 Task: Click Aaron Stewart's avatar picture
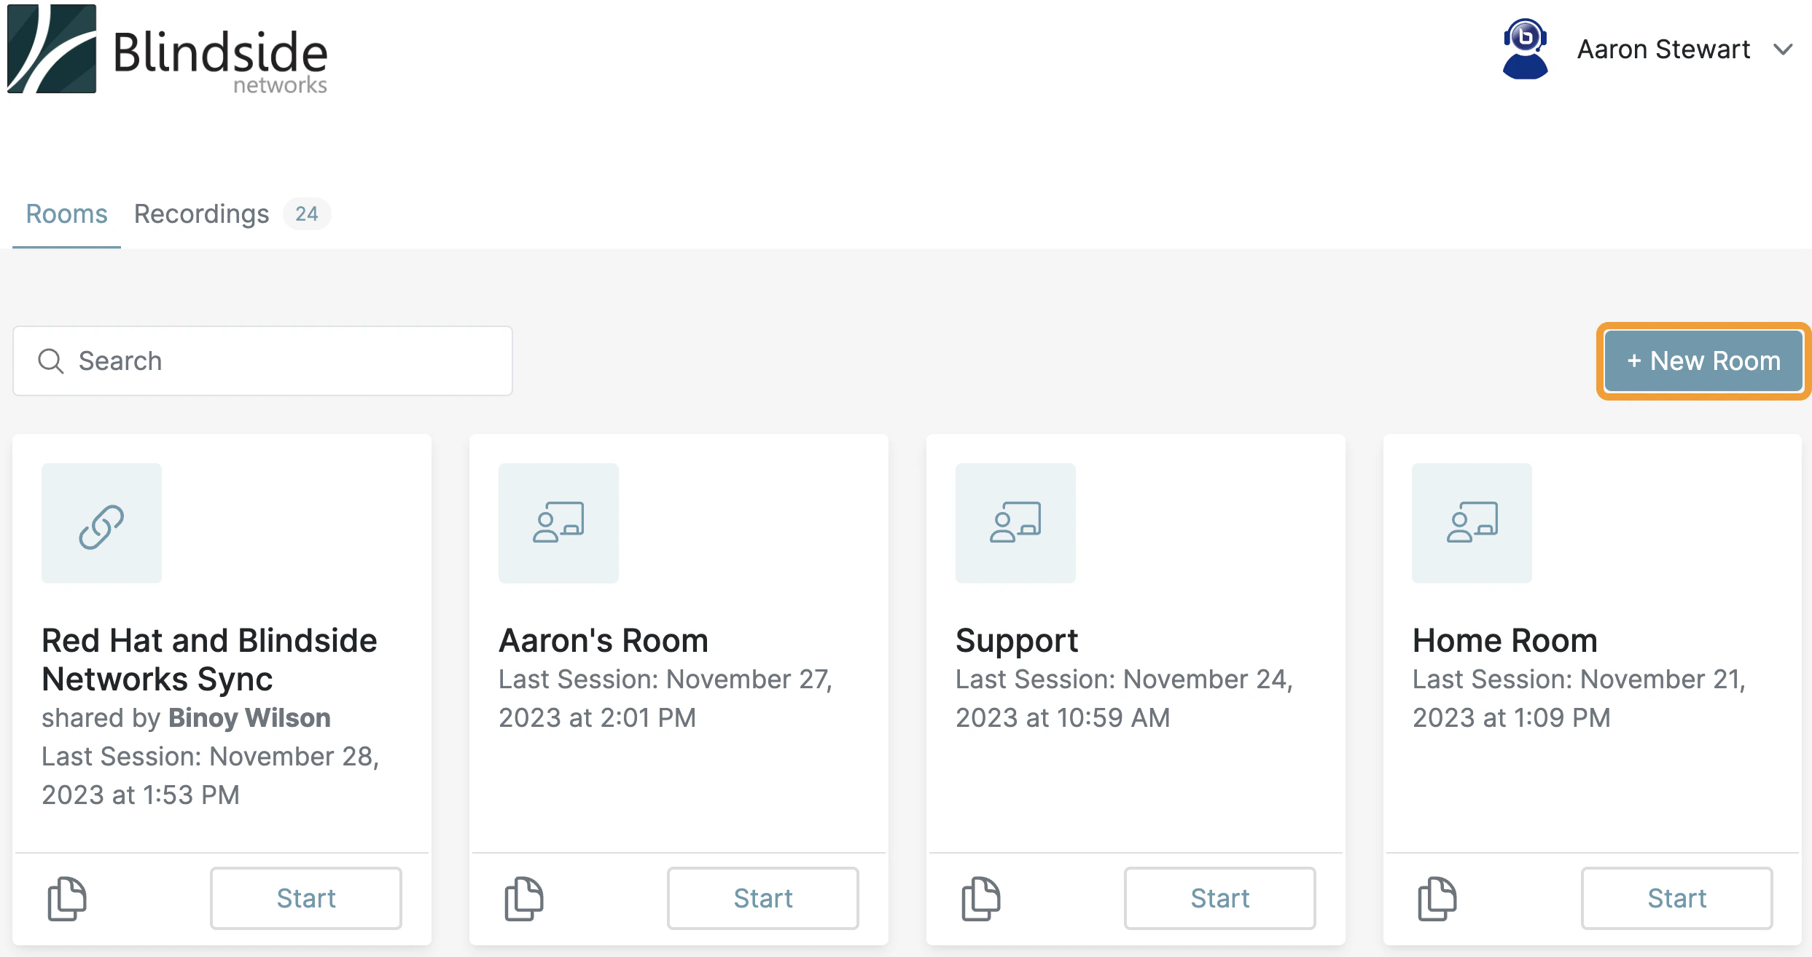coord(1526,48)
